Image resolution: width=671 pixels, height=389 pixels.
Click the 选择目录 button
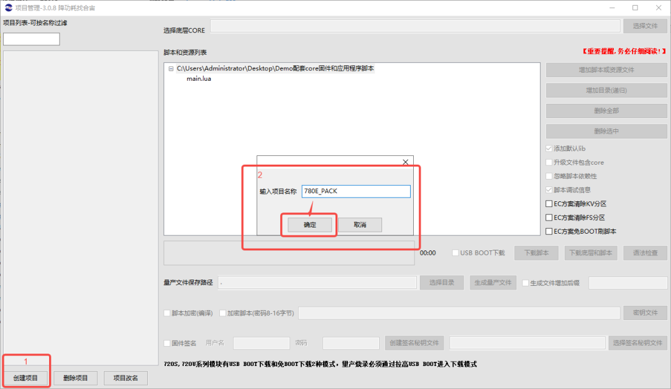click(x=442, y=283)
